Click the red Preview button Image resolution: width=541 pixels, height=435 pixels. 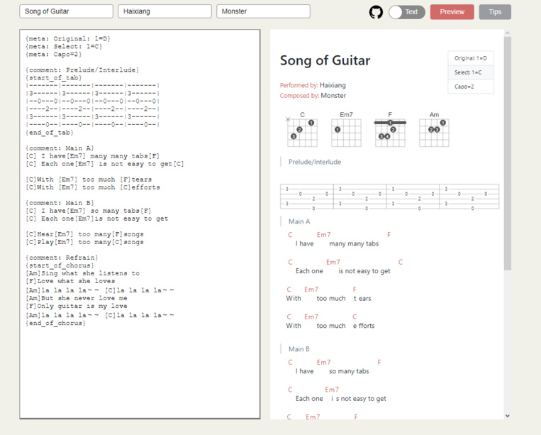pos(452,12)
